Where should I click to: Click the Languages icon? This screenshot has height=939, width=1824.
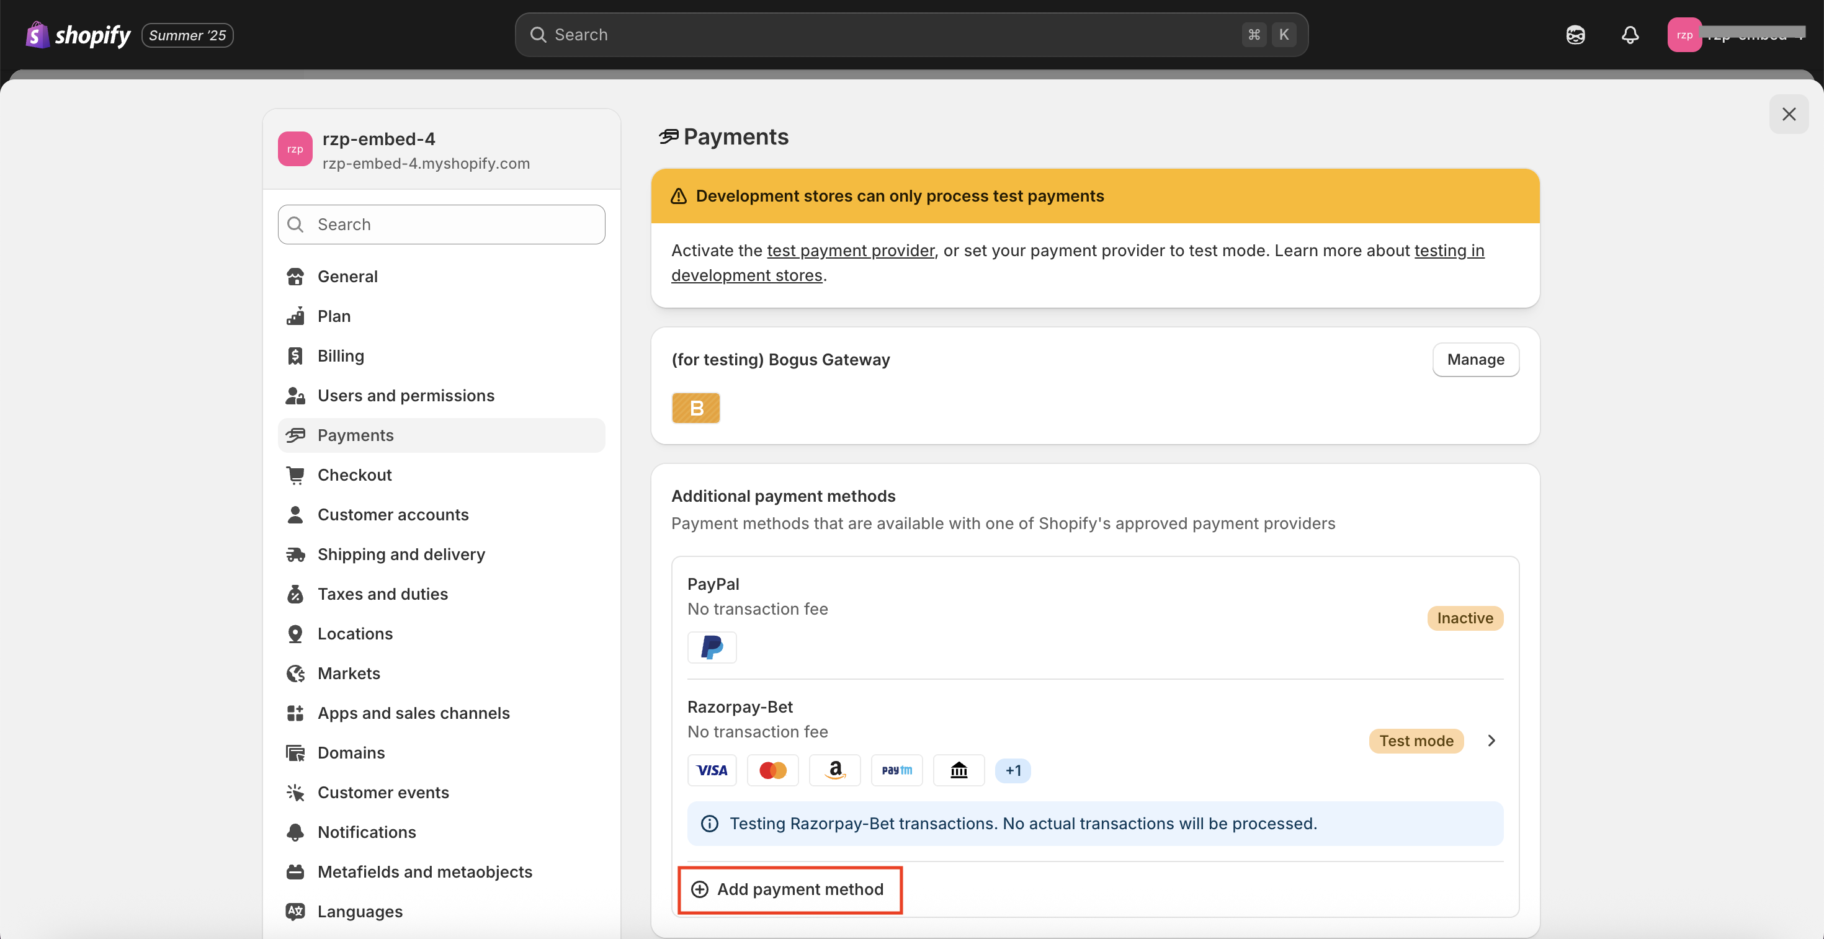tap(295, 910)
